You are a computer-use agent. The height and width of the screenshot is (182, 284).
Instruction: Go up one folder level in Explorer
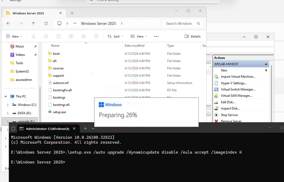[x=33, y=23]
